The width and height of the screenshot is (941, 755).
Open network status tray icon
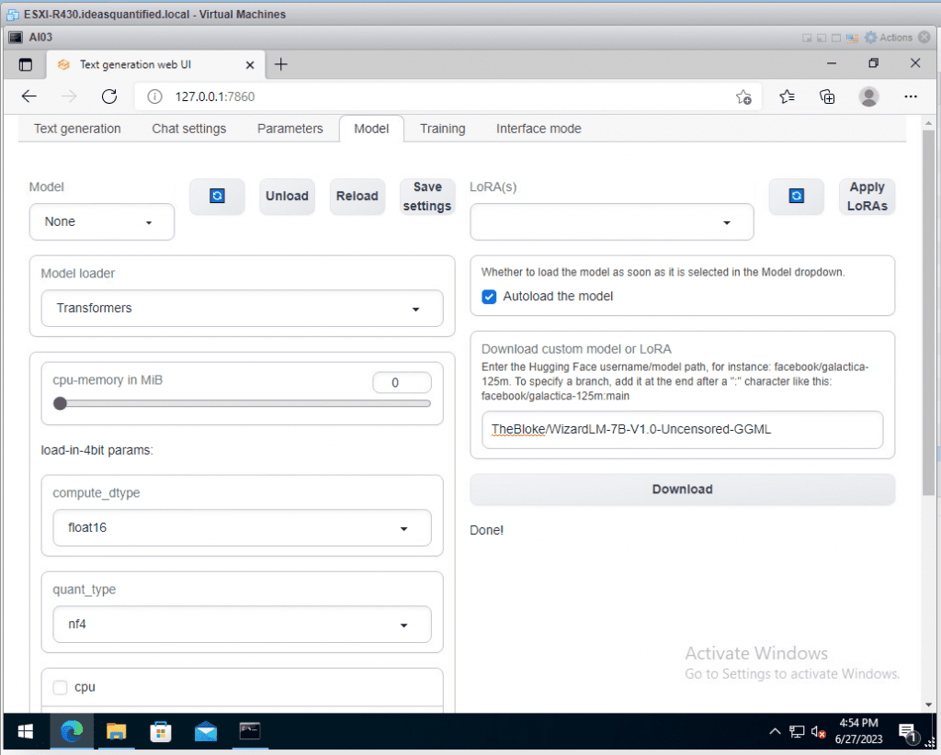[x=797, y=732]
